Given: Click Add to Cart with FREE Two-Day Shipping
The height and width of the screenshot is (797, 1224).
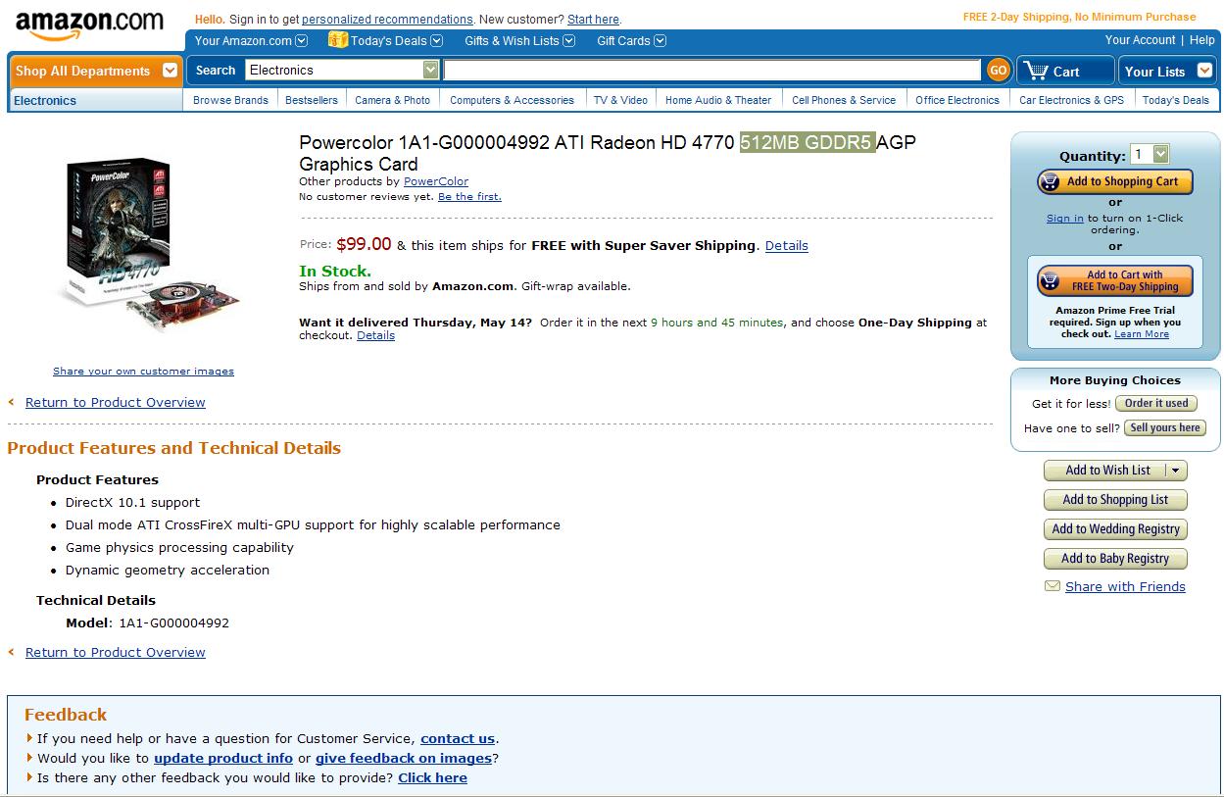Looking at the screenshot, I should 1115,281.
